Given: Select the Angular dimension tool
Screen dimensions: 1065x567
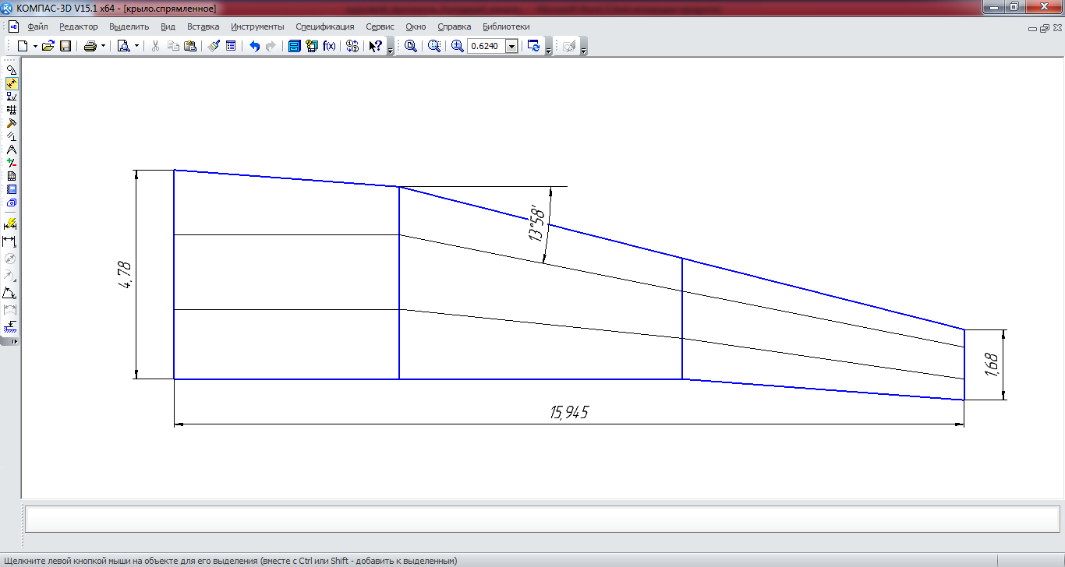Looking at the screenshot, I should tap(11, 293).
